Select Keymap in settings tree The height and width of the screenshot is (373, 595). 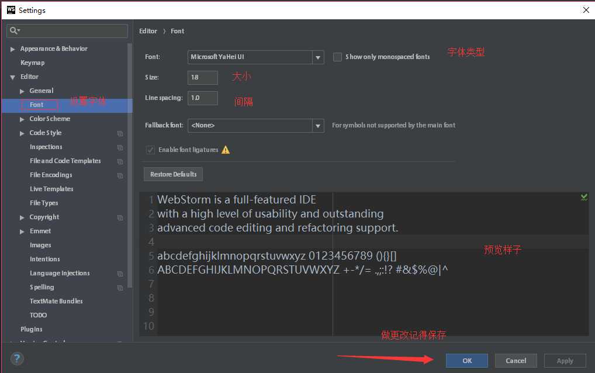click(x=32, y=63)
